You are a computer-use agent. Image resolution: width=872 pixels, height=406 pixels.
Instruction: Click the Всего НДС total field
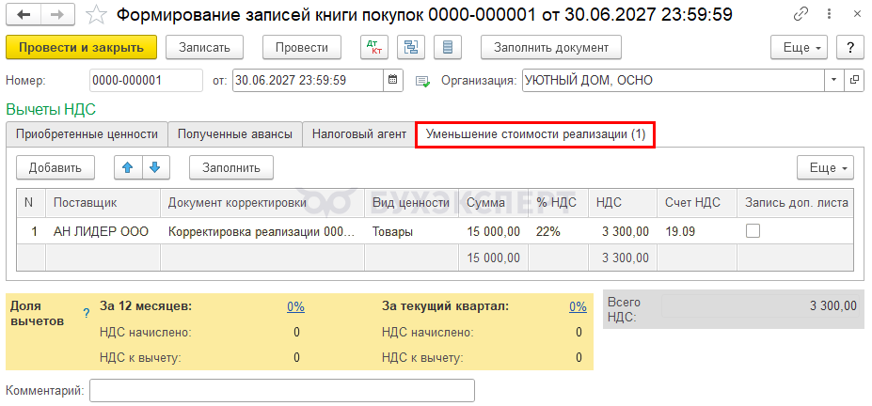761,306
